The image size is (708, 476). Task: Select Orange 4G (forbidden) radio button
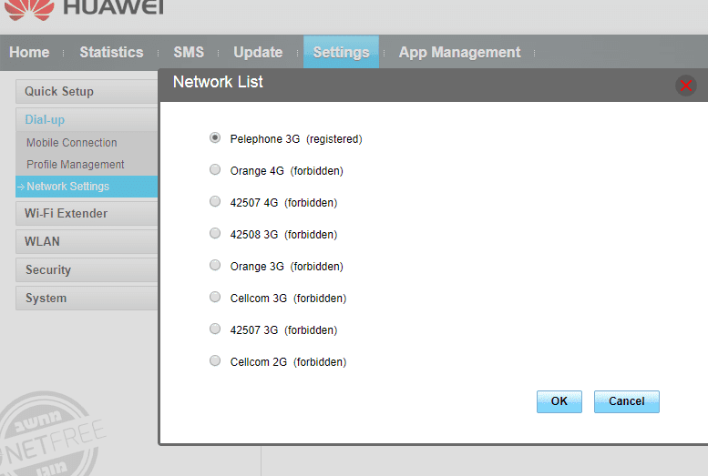tap(215, 169)
